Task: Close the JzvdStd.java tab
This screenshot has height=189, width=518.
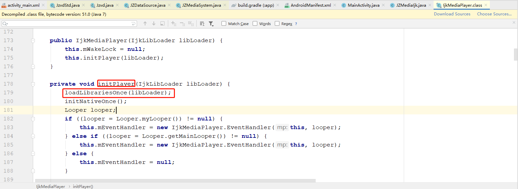Action: pos(83,5)
